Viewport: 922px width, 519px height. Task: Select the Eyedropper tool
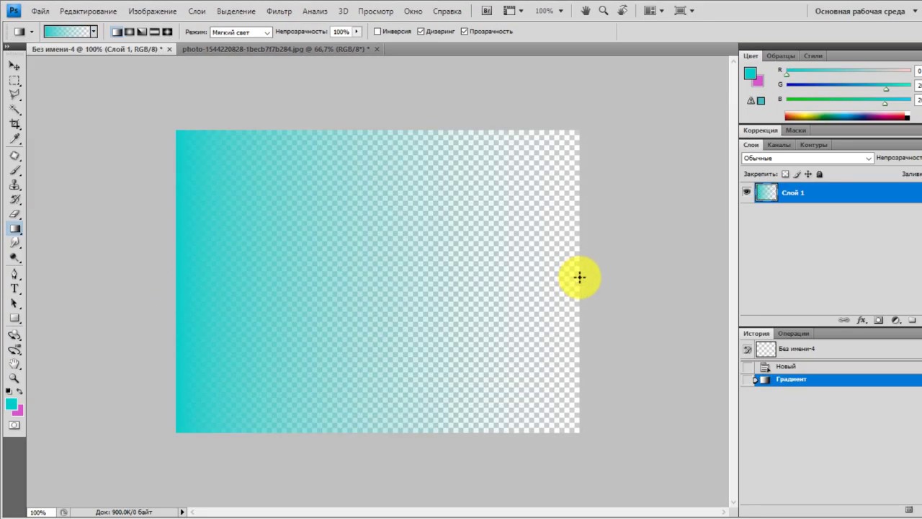pyautogui.click(x=14, y=138)
